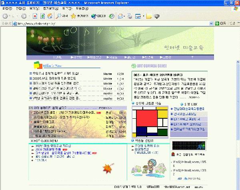Open the What's New post dated 04/13
Screen dimensions: 240x190
[56, 98]
